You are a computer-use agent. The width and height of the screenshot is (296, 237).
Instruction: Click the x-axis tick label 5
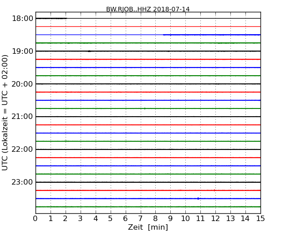tap(111, 218)
